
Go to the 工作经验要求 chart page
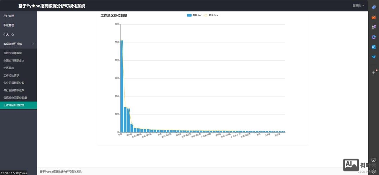tap(12, 76)
